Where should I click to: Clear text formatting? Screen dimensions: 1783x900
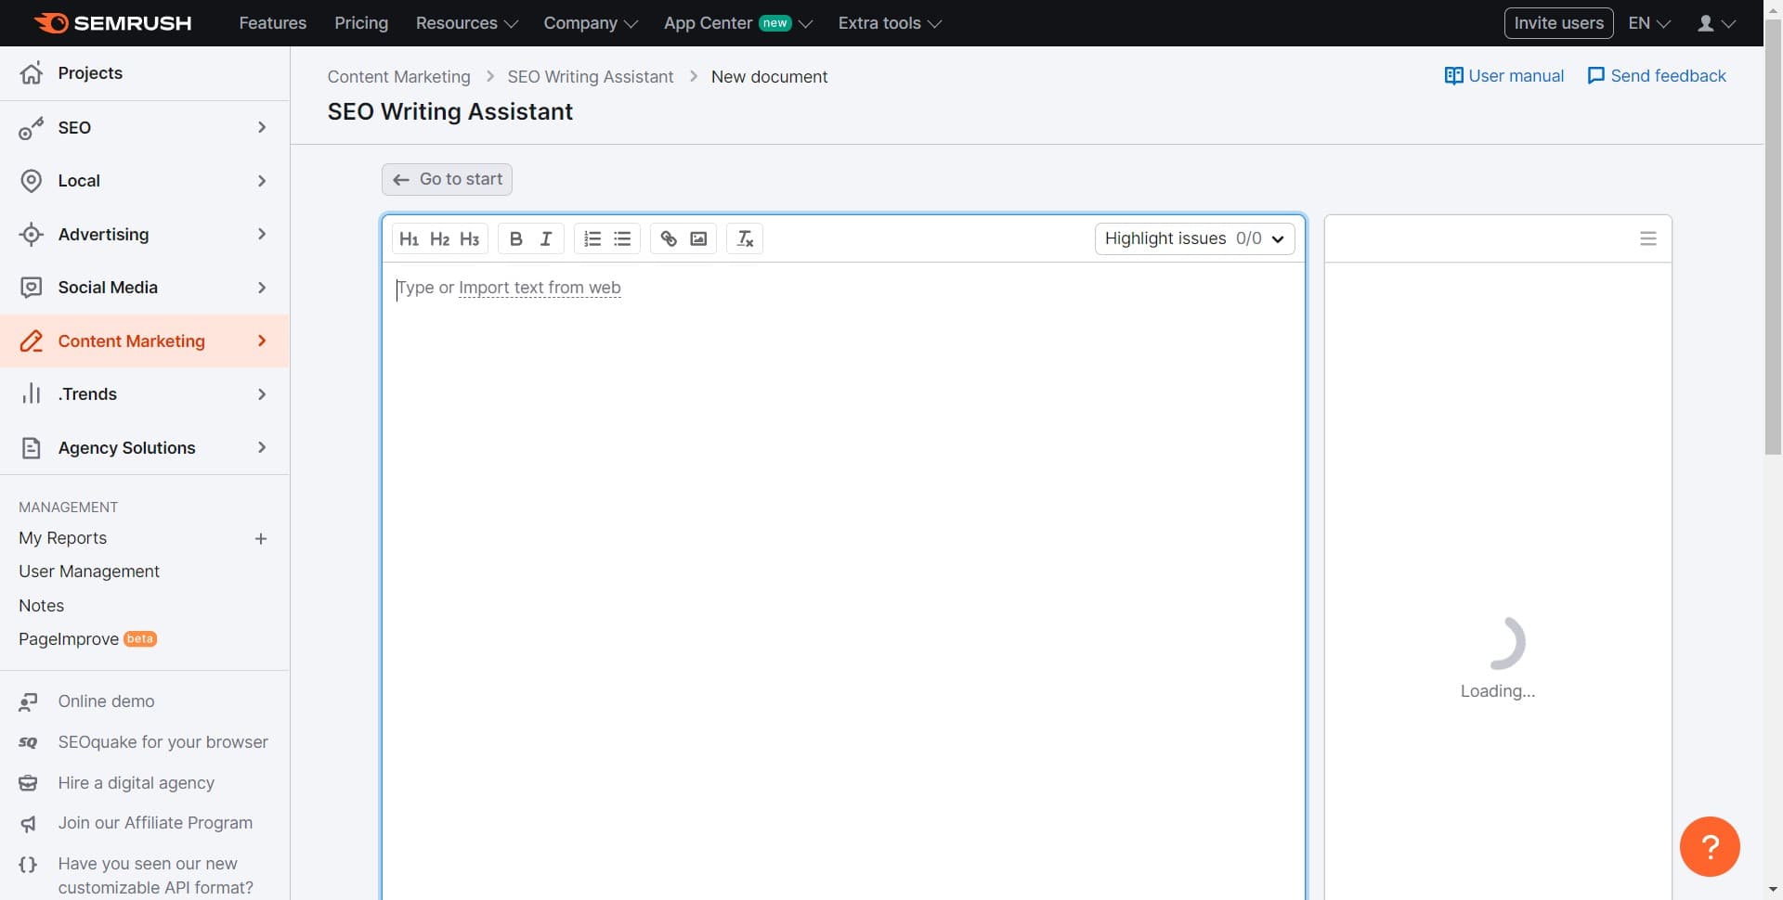click(x=745, y=239)
